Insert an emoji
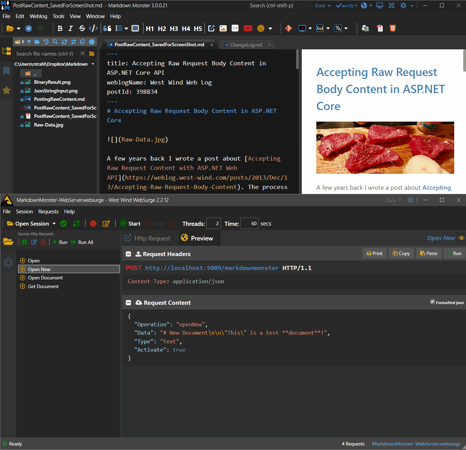 pyautogui.click(x=261, y=28)
